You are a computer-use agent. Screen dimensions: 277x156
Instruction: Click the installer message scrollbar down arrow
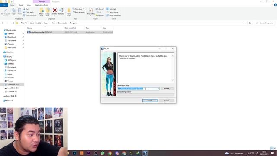(x=173, y=80)
